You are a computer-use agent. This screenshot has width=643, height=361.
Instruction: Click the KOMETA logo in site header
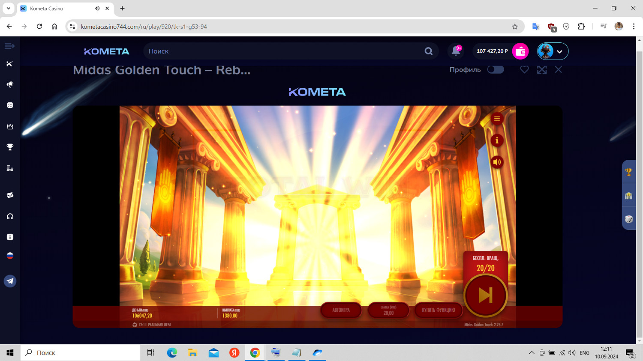click(x=107, y=51)
